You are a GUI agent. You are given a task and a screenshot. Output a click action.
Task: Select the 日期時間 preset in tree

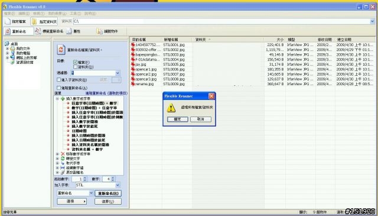pos(79,131)
